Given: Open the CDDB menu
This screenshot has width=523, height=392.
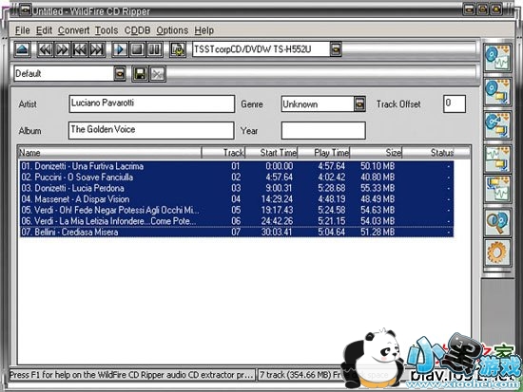Looking at the screenshot, I should click(x=137, y=30).
